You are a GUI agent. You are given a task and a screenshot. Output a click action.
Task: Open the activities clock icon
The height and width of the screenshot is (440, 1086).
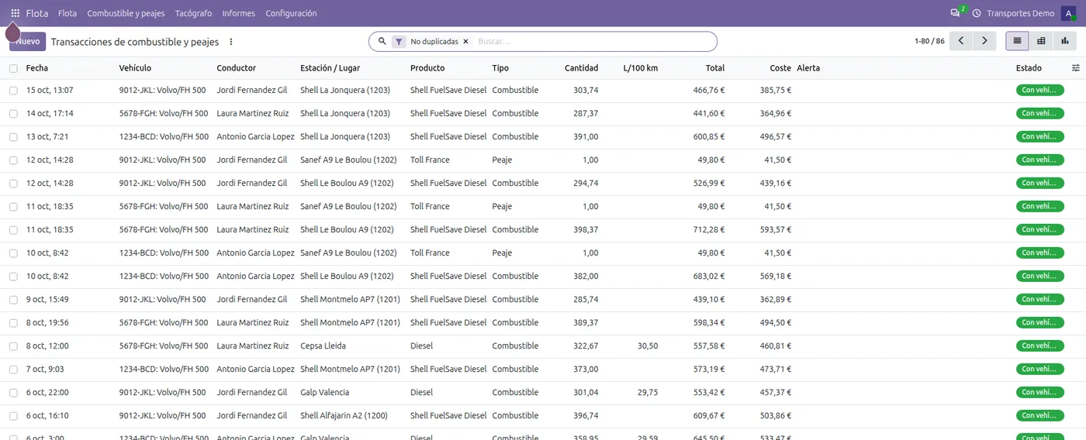point(977,13)
